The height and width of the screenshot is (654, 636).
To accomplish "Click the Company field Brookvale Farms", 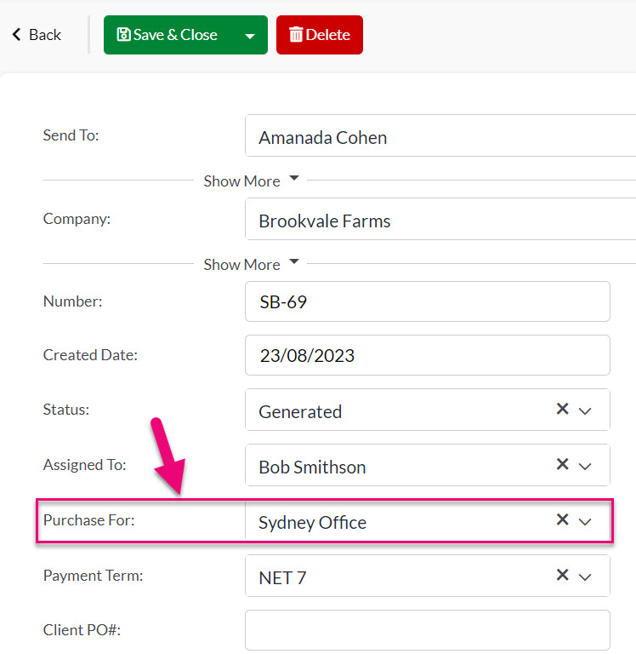I will pyautogui.click(x=440, y=220).
